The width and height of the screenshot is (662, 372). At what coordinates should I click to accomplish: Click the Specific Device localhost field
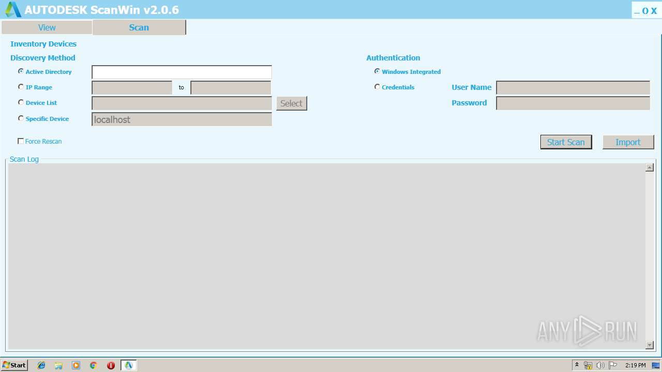point(182,119)
